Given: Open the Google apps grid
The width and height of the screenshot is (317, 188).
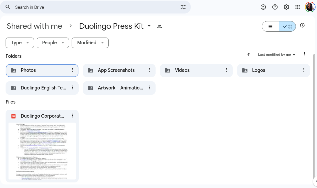Looking at the screenshot, I should tap(297, 7).
